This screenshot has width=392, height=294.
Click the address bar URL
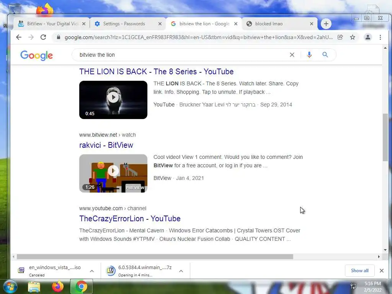coord(199,37)
